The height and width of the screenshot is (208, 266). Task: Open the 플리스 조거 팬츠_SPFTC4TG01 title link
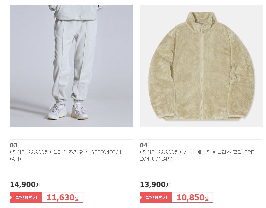(x=87, y=152)
